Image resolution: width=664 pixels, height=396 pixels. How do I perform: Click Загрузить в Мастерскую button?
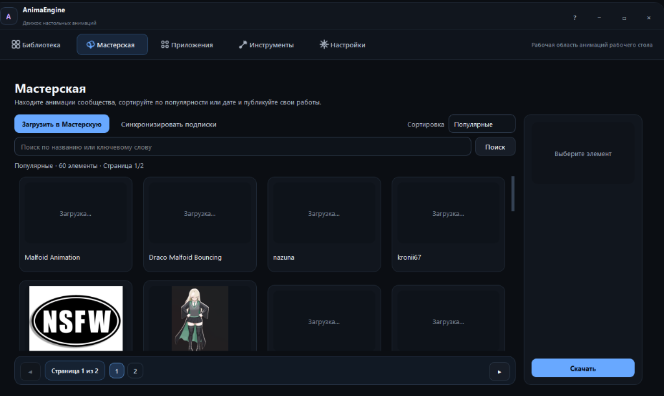(62, 124)
